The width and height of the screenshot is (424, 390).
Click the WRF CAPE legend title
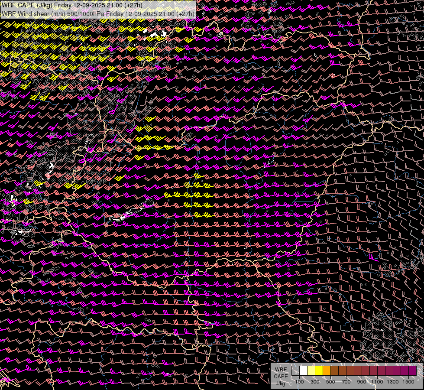pos(281,373)
